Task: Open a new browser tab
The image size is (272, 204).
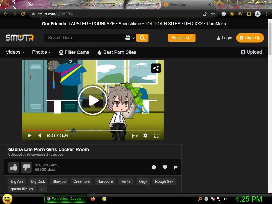Action: 219,4
